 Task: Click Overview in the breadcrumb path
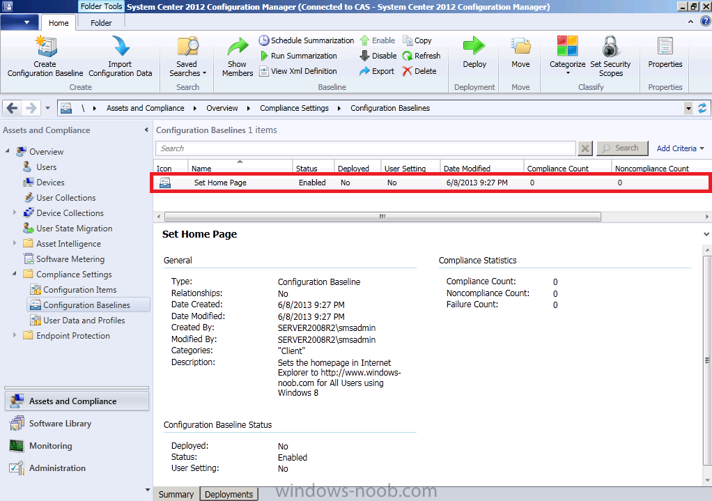coord(222,108)
